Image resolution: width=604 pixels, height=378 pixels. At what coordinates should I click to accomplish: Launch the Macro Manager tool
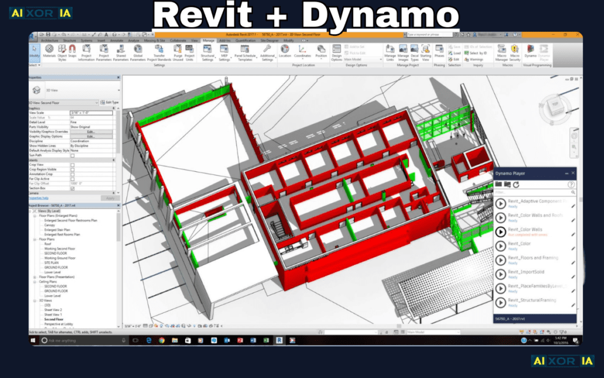tap(502, 50)
